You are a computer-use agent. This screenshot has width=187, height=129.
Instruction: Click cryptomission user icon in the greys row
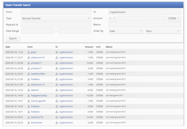coord(57,52)
